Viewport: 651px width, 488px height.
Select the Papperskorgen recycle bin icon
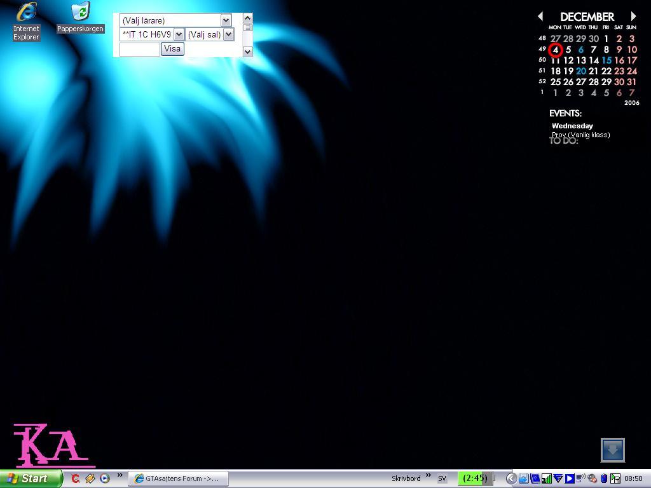click(x=80, y=18)
